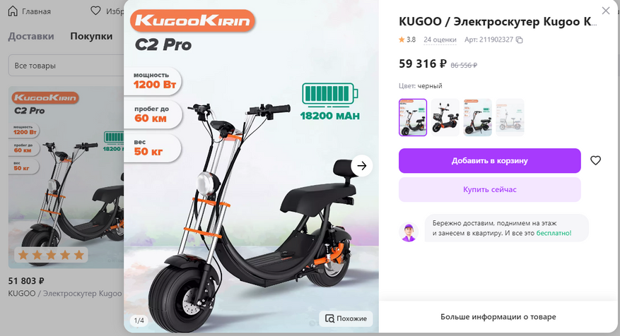The width and height of the screenshot is (620, 336).
Task: Go to next product photo arrow
Action: (x=361, y=166)
